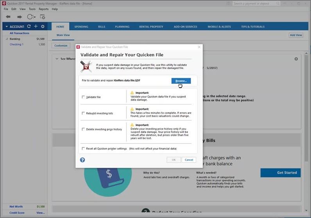311x218 pixels.
Task: Click the forward arrow in the toolbar
Action: pyautogui.click(x=19, y=17)
